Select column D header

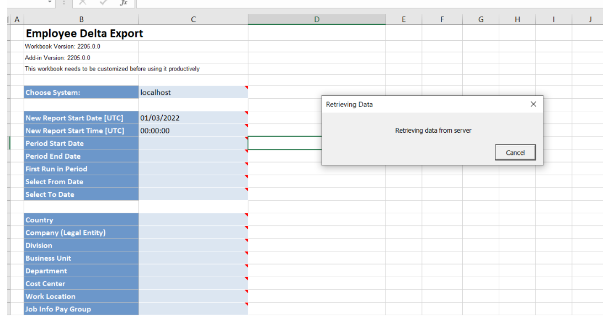click(317, 19)
